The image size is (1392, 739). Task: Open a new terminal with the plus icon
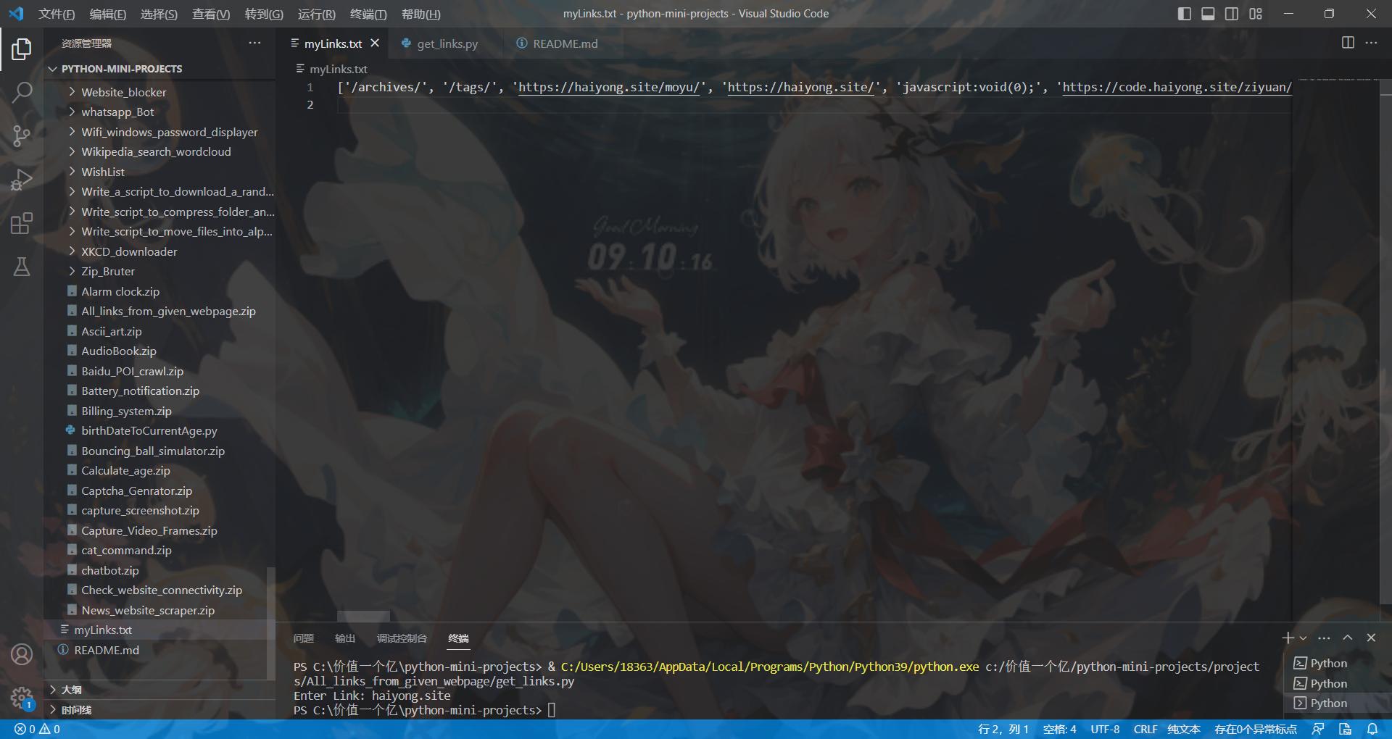point(1288,638)
